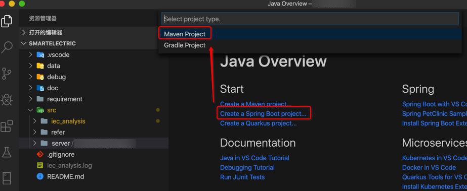Expand the refer folder chevron

34,132
